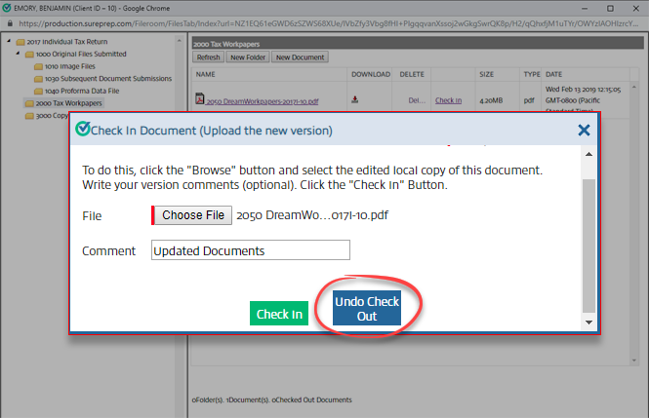Image resolution: width=649 pixels, height=418 pixels.
Task: Click the Comment text field
Action: pyautogui.click(x=250, y=250)
